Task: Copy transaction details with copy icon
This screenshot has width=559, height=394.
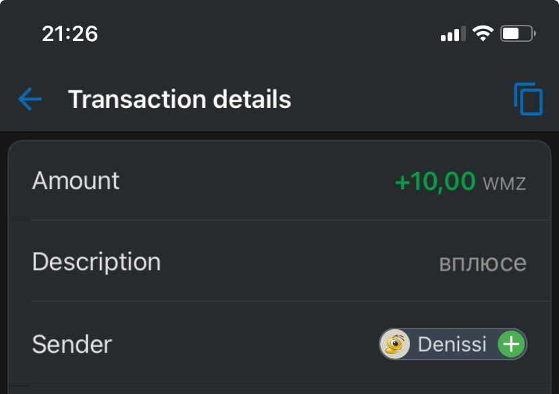Action: click(529, 99)
